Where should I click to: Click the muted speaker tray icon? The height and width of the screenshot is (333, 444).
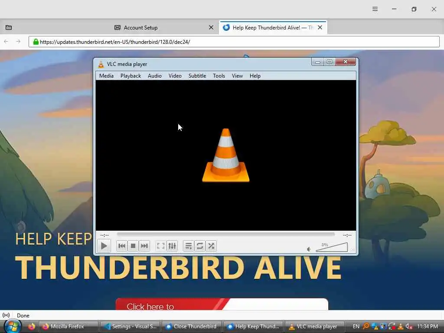pyautogui.click(x=409, y=326)
